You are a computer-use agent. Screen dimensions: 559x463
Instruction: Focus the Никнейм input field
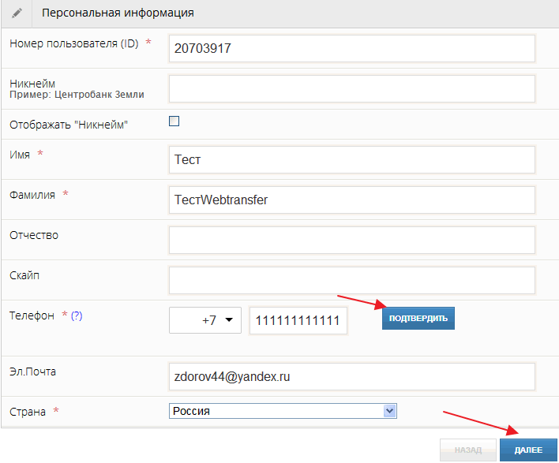tap(352, 88)
